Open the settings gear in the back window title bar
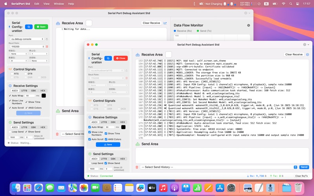This screenshot has width=314, height=196. [x=246, y=13]
